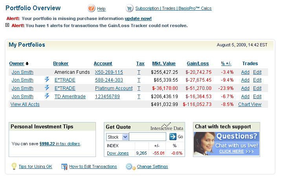The image size is (281, 179).
Task: Click Edit for account 588-244-303
Action: (257, 80)
